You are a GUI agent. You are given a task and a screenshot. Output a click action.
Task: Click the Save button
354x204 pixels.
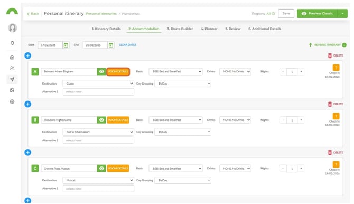(286, 14)
